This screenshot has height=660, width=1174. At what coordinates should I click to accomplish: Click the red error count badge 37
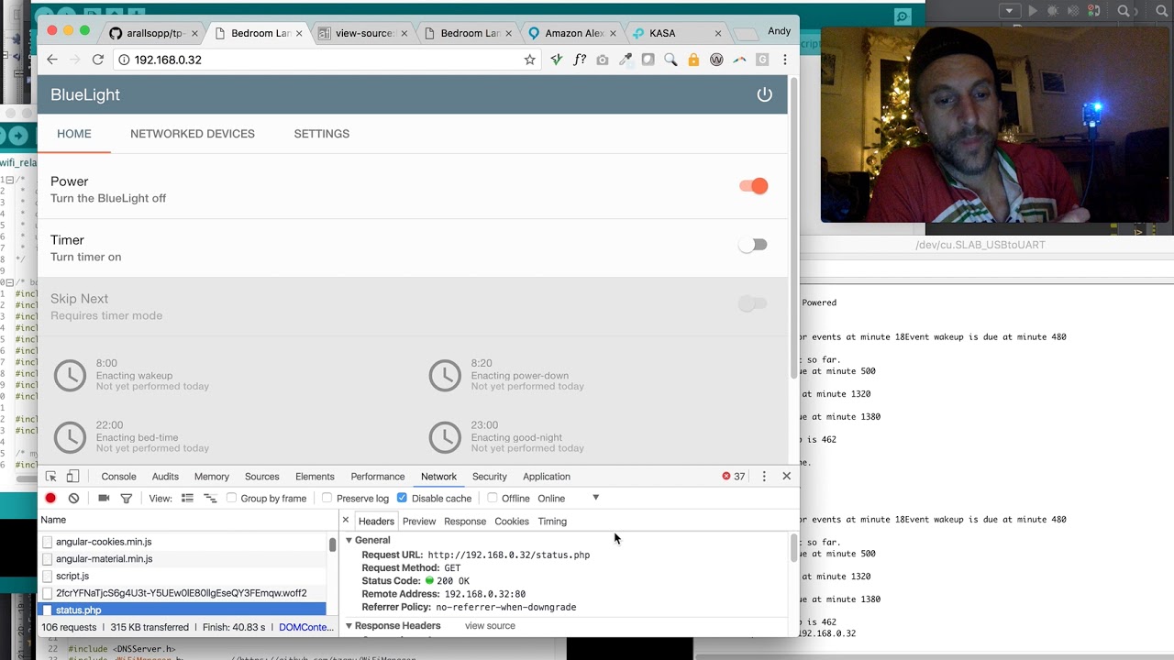pyautogui.click(x=733, y=477)
